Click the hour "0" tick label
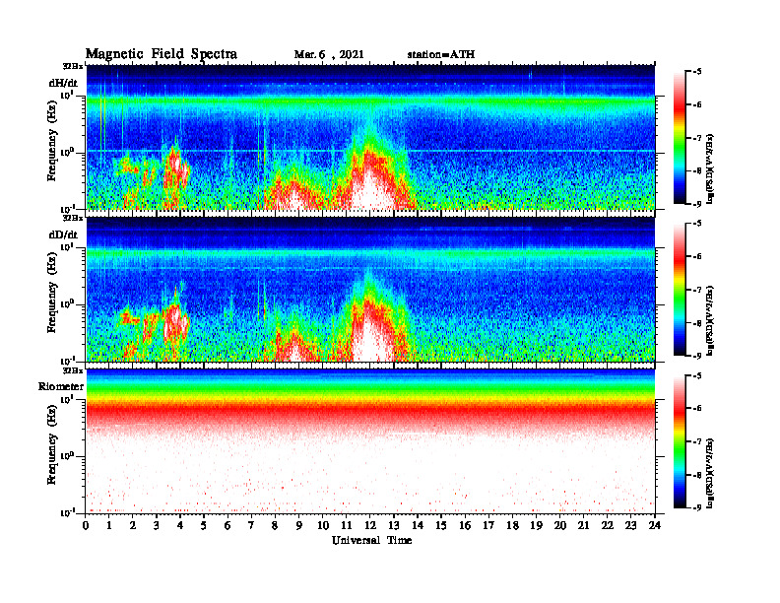Viewport: 780px width, 603px height. (x=86, y=525)
